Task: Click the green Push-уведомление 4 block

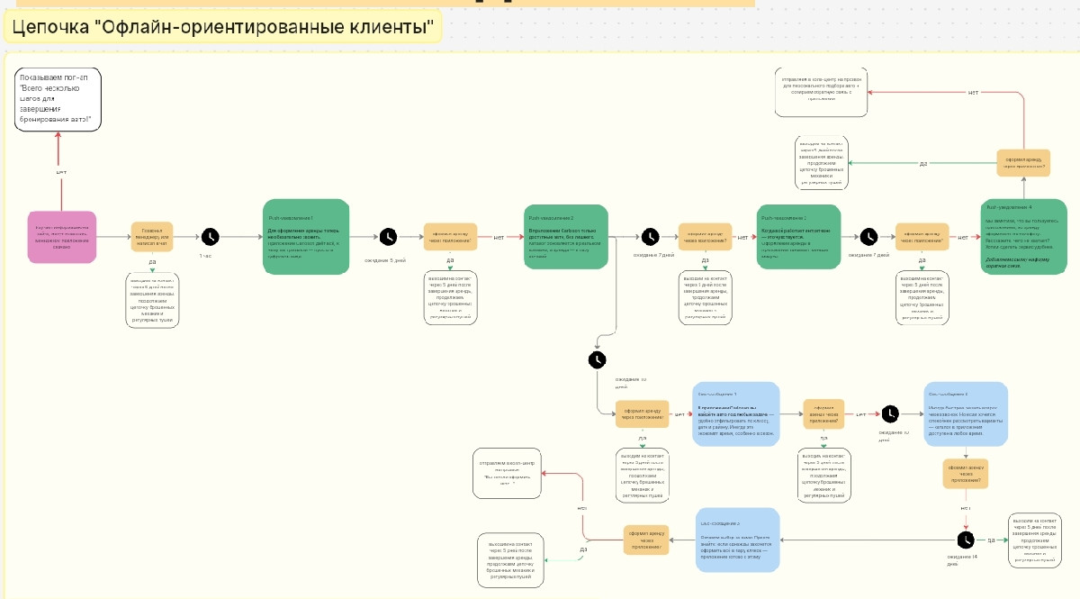Action: [1025, 237]
